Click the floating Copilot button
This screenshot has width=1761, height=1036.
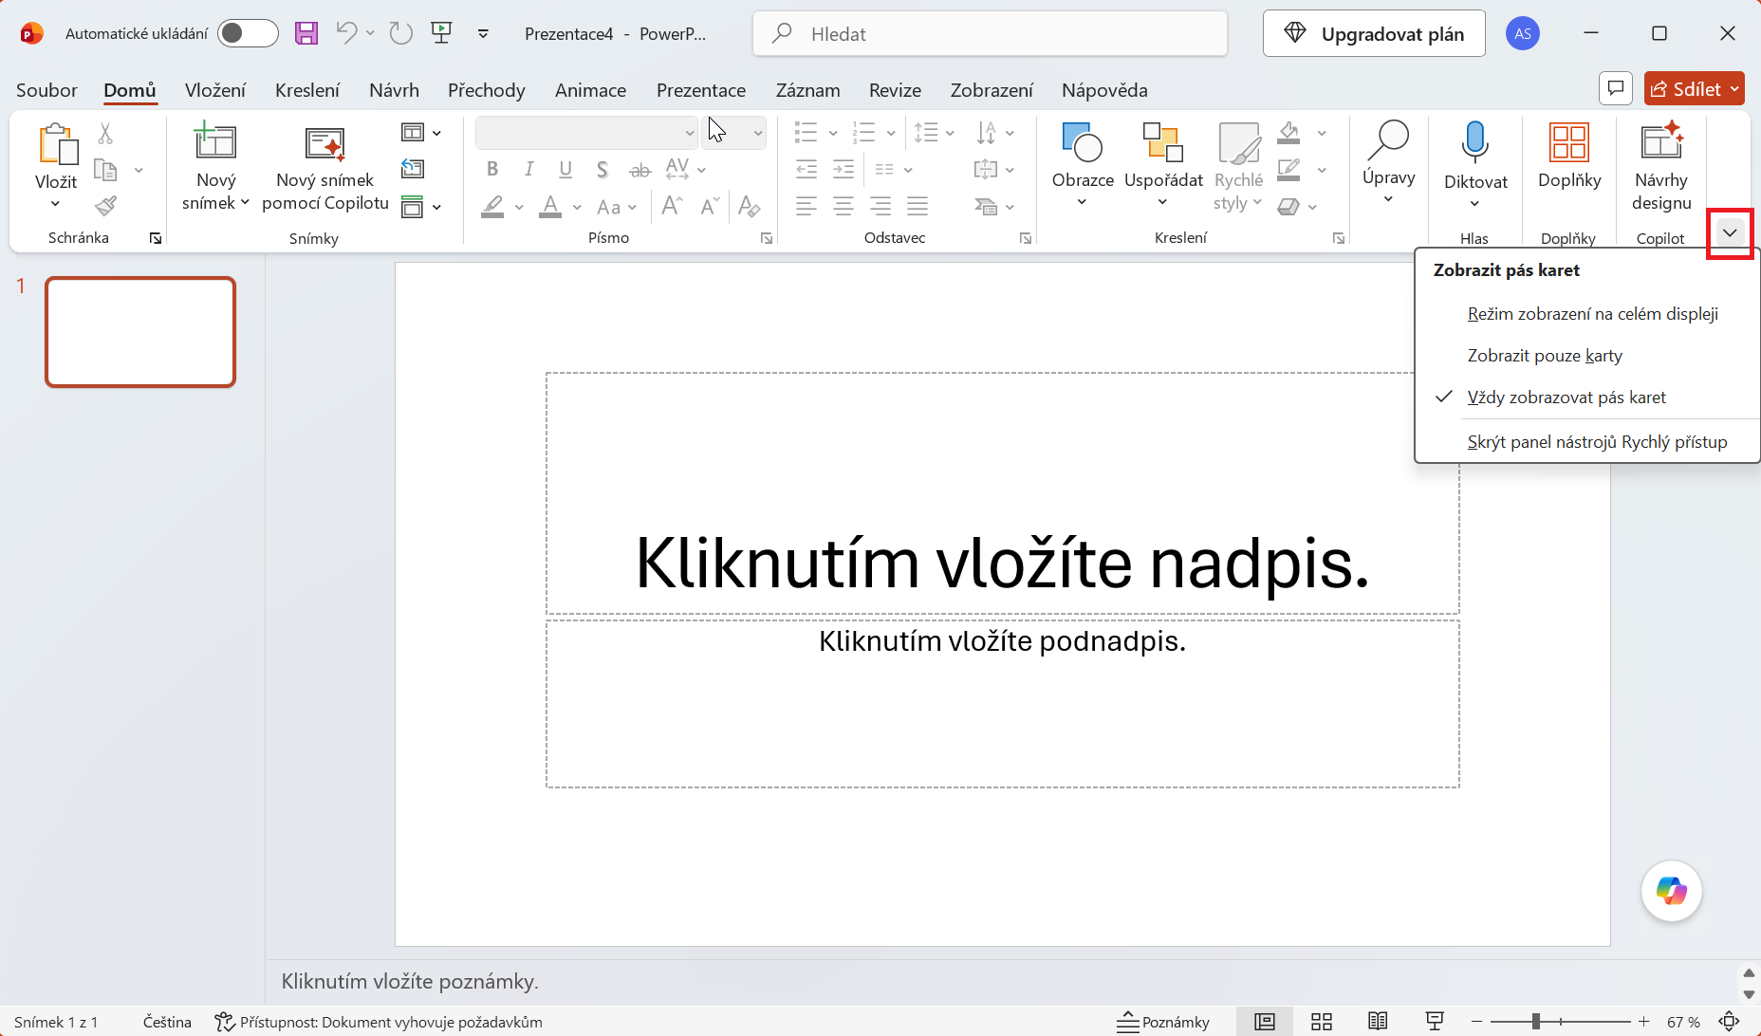(1672, 891)
